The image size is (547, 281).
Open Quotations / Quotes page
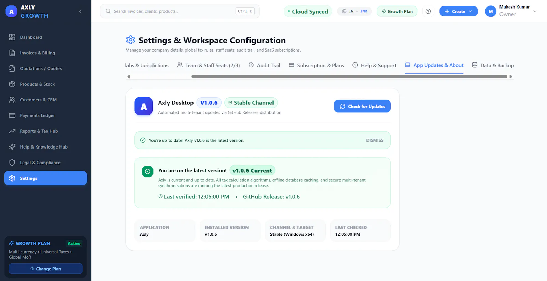point(45,69)
